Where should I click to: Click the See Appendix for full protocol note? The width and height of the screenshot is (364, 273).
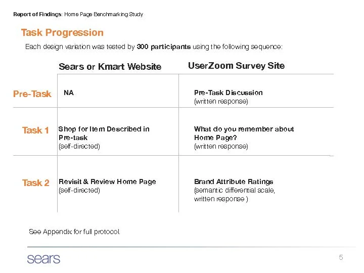(x=74, y=232)
